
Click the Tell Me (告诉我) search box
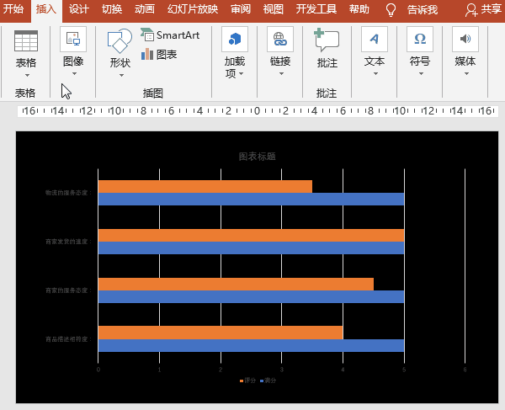coord(423,9)
